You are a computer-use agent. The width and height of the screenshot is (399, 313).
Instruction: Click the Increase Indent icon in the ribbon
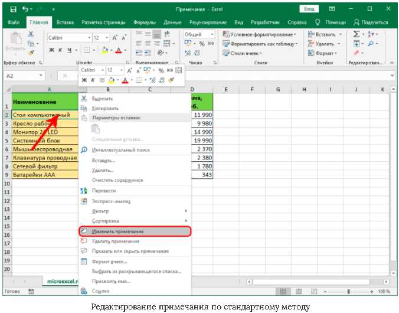tap(148, 53)
